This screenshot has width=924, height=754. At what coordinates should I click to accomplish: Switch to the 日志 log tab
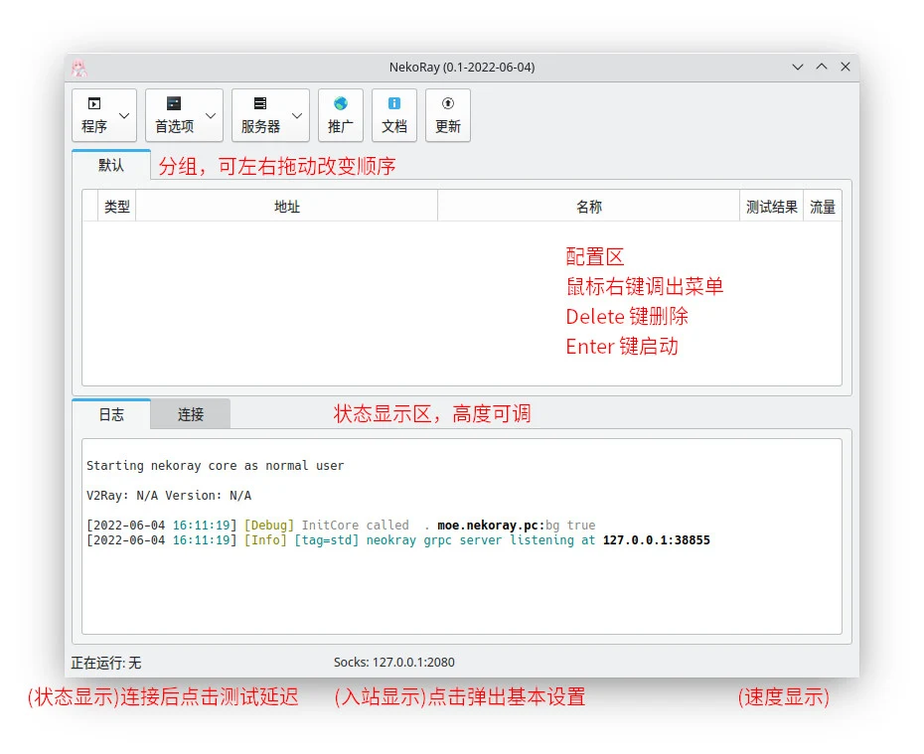point(111,414)
